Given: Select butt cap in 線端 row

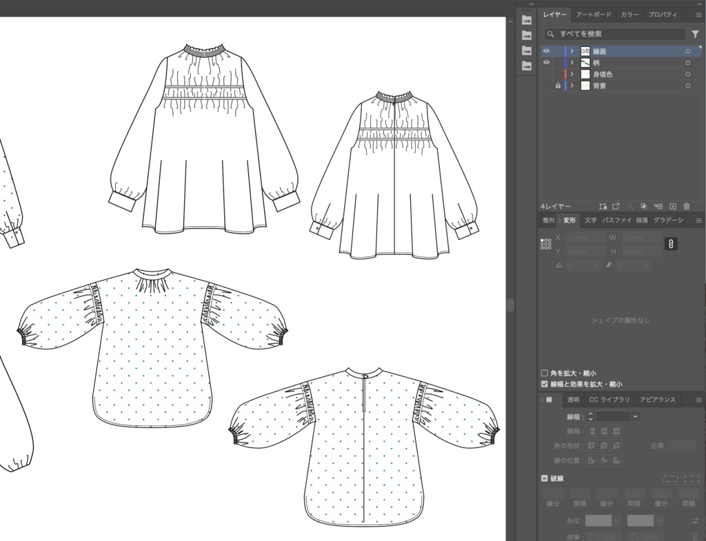Looking at the screenshot, I should pyautogui.click(x=592, y=431).
